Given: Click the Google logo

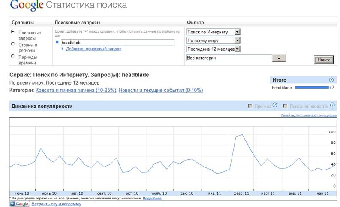Looking at the screenshot, I should (x=27, y=6).
